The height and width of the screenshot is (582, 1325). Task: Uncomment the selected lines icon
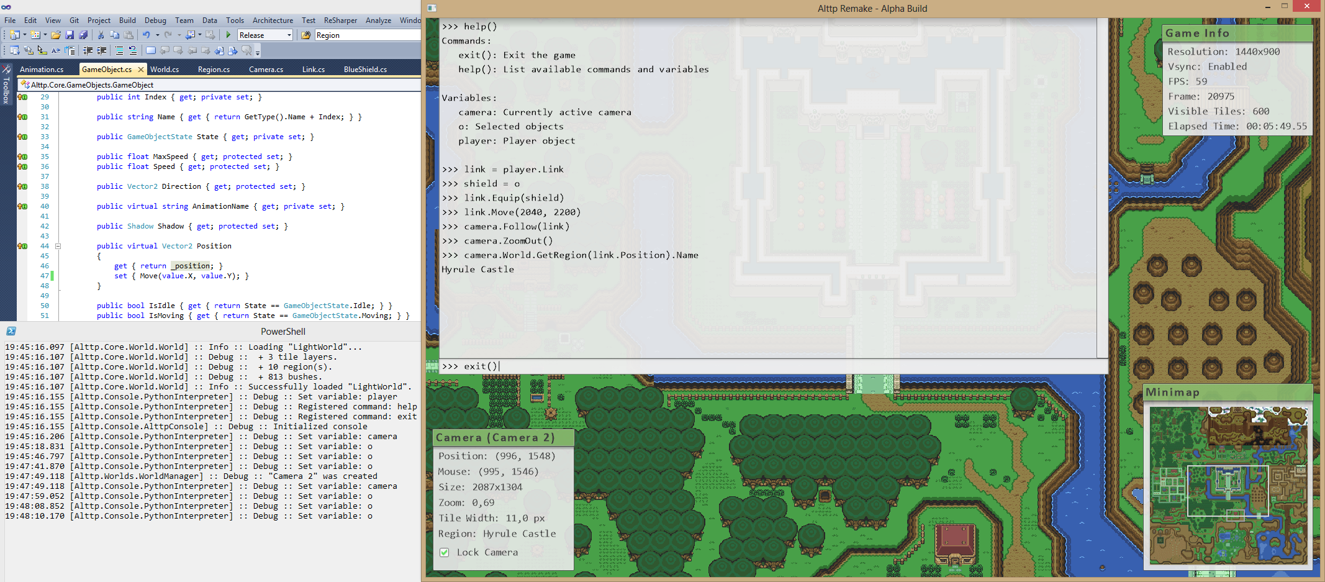(133, 51)
